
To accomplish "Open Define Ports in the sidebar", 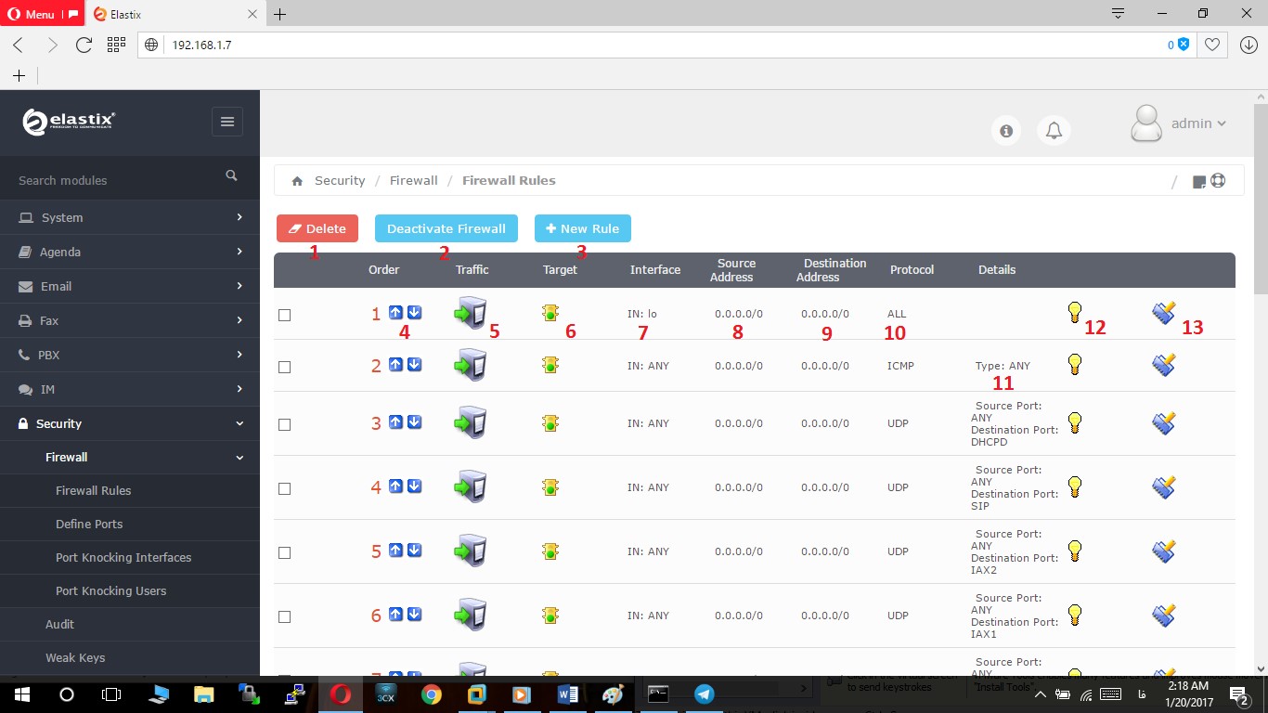I will click(x=89, y=524).
